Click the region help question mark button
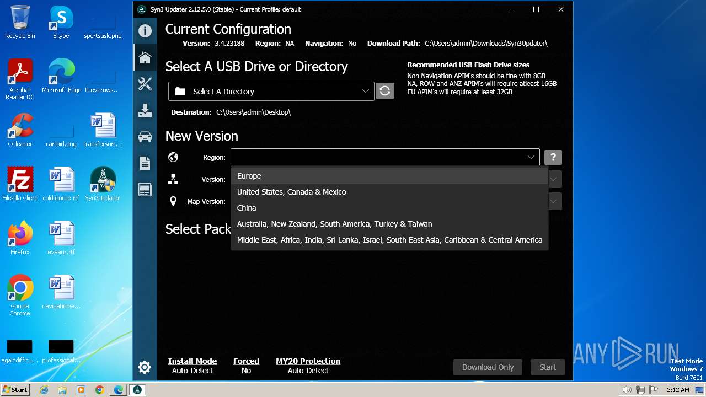The image size is (706, 397). 553,157
